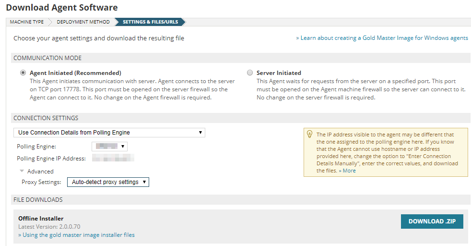Click the blurred Polling Engine IP Address value
Viewport: 471px width, 246px height.
pos(113,158)
